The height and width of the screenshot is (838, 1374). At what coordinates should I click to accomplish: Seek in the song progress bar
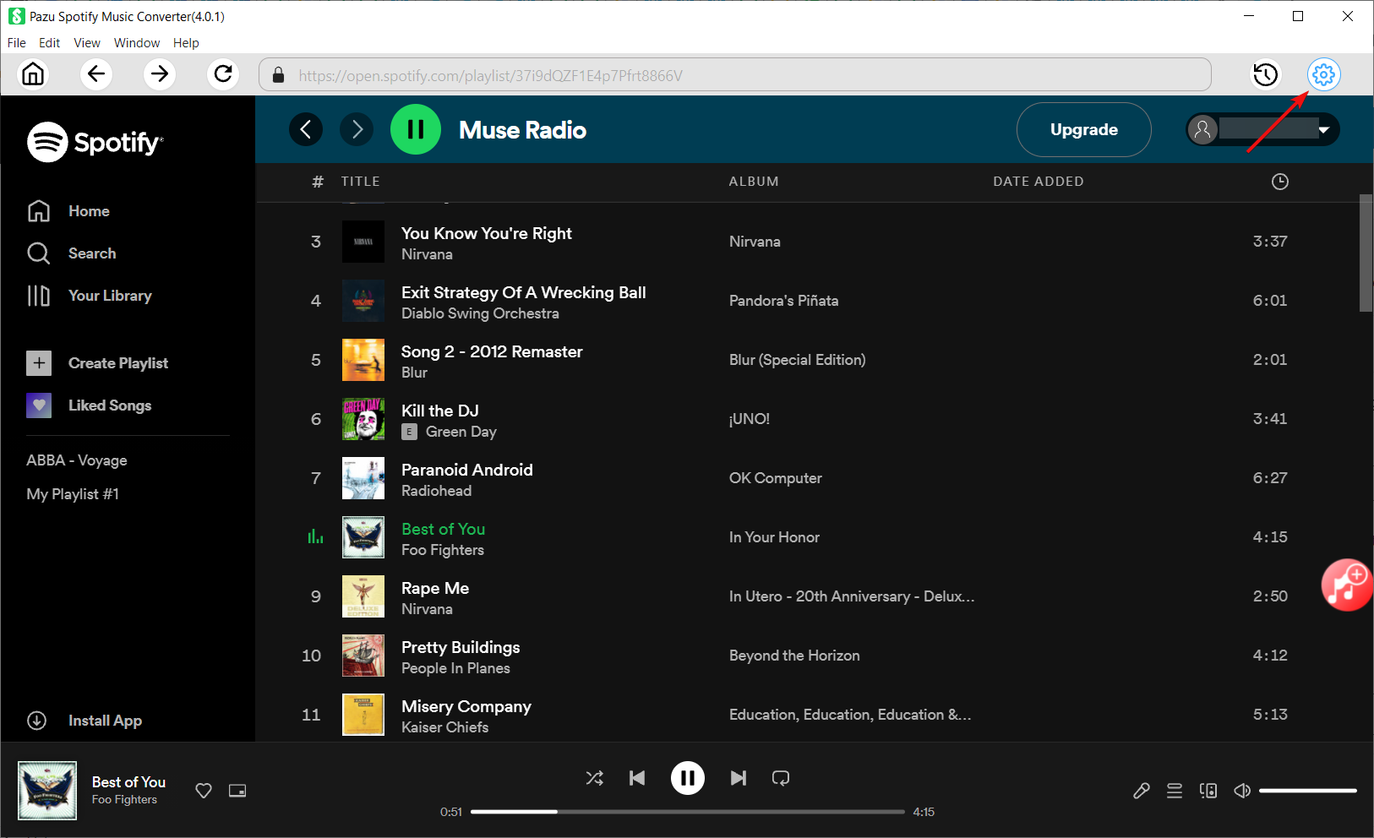point(688,812)
